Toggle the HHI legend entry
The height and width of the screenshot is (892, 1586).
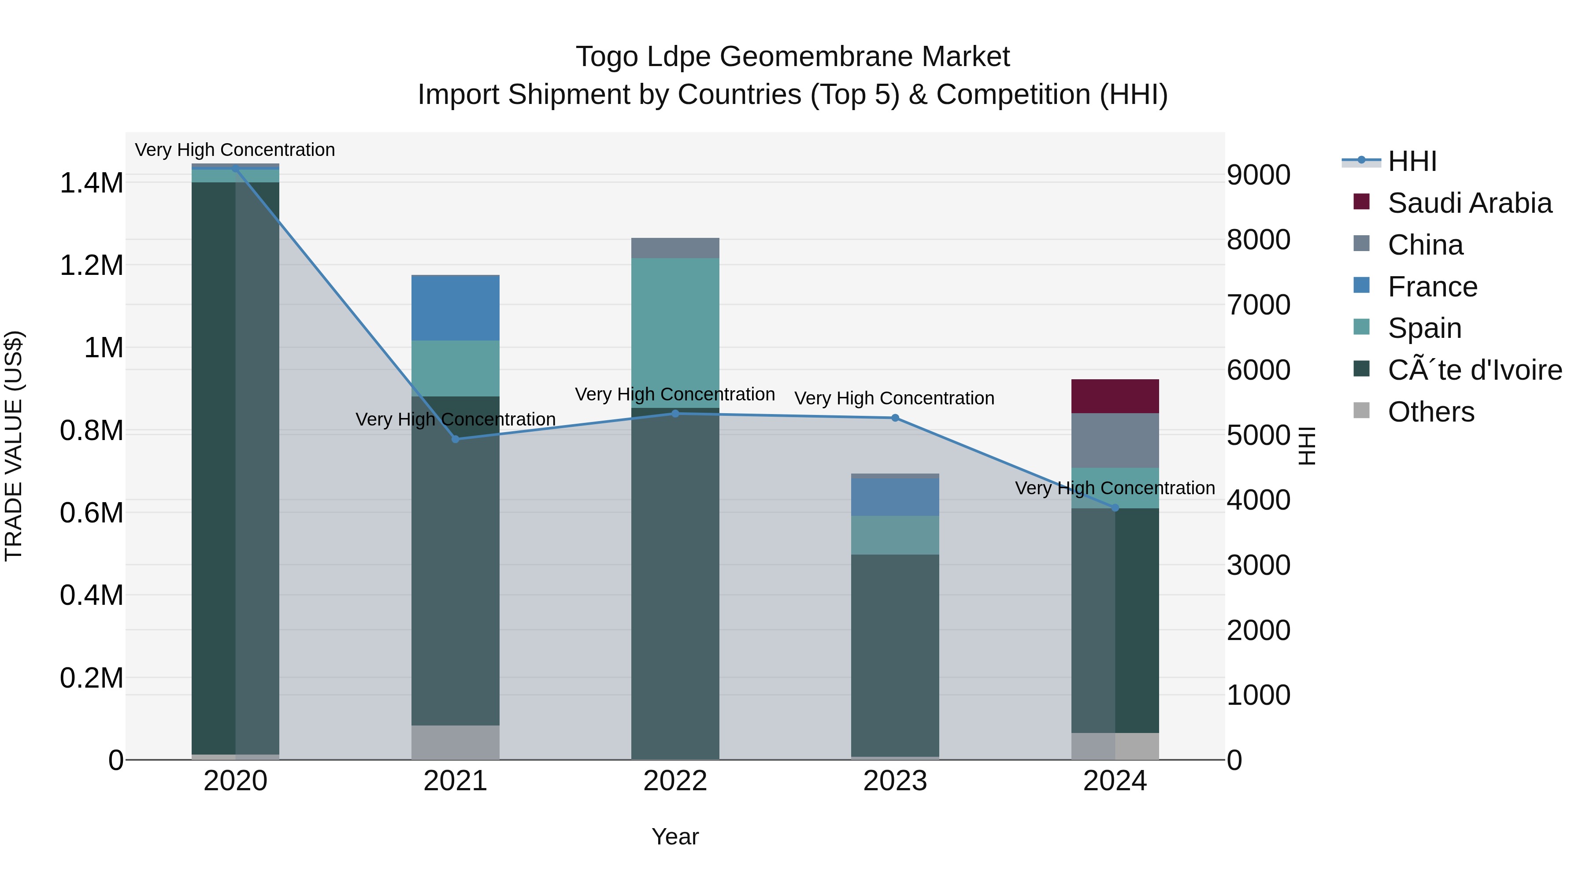pyautogui.click(x=1390, y=161)
